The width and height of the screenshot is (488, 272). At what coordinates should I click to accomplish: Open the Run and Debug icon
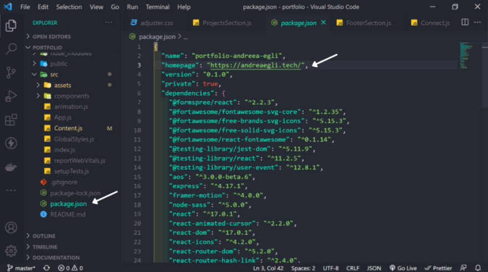click(x=11, y=96)
